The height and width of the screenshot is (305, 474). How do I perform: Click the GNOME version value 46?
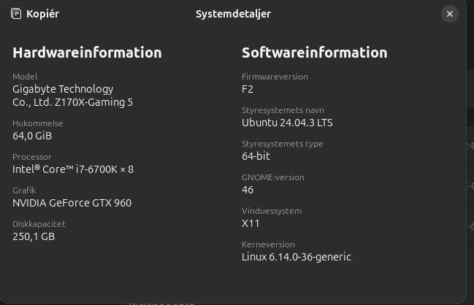[248, 190]
